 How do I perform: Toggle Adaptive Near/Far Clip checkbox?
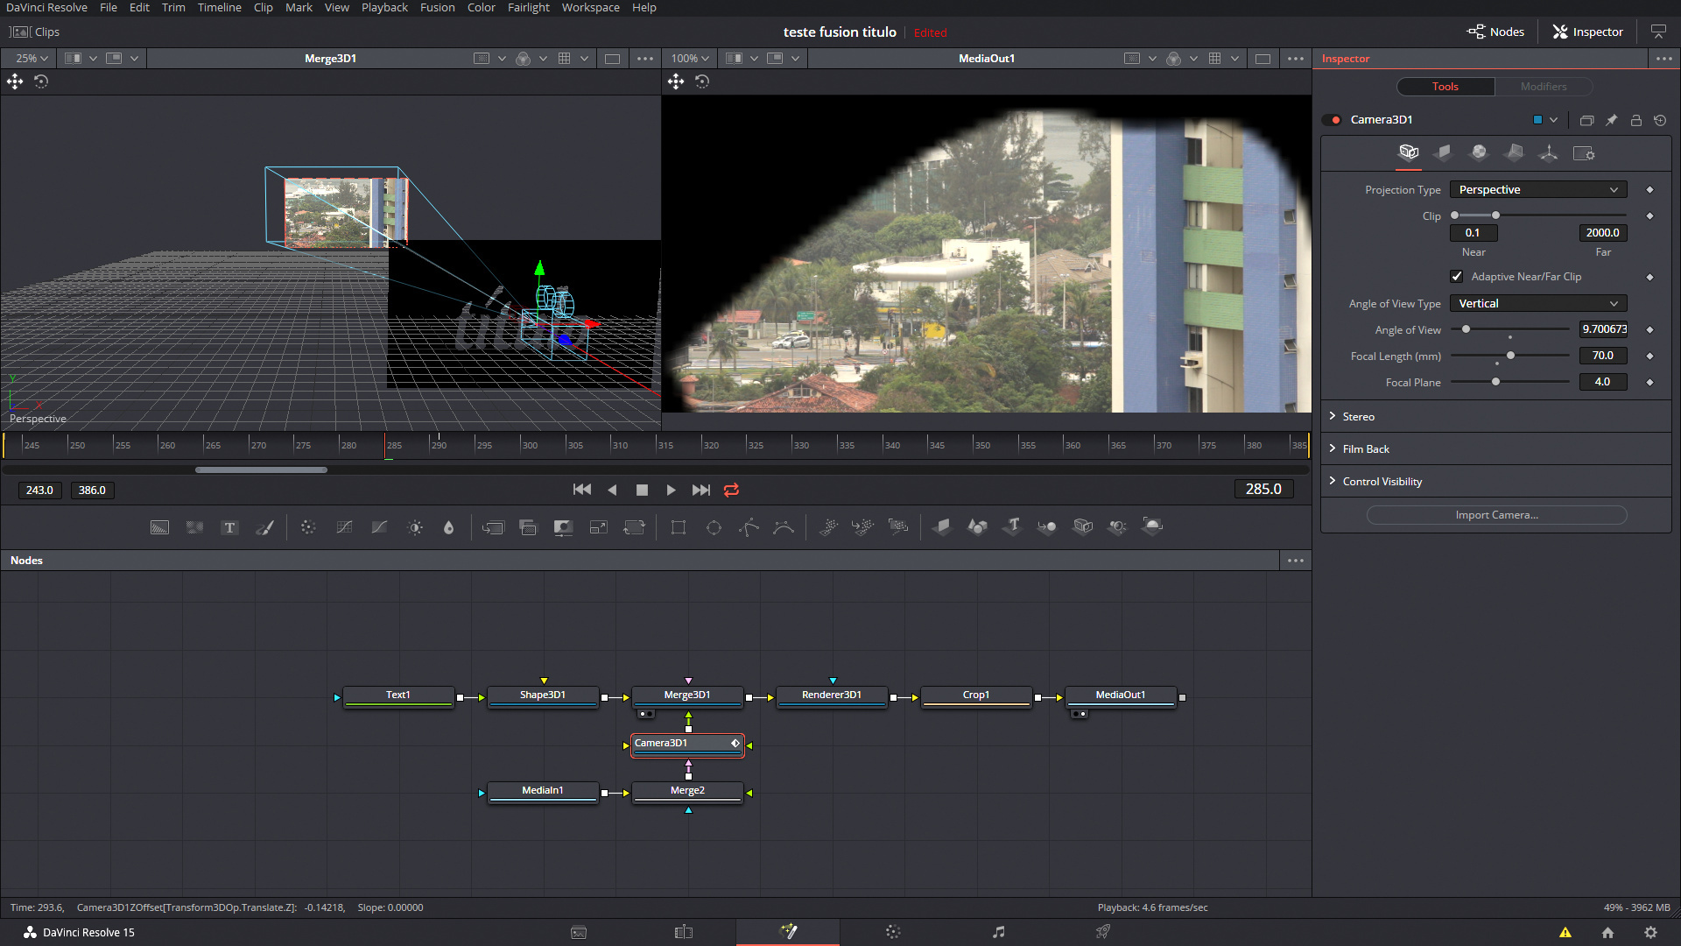[x=1457, y=275]
